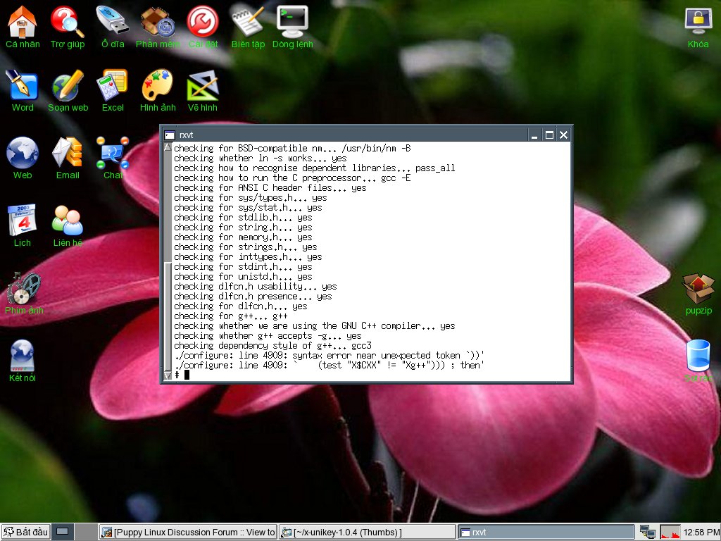Select the rxvt taskbar entry

[x=546, y=533]
